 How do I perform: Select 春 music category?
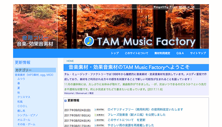19,83
